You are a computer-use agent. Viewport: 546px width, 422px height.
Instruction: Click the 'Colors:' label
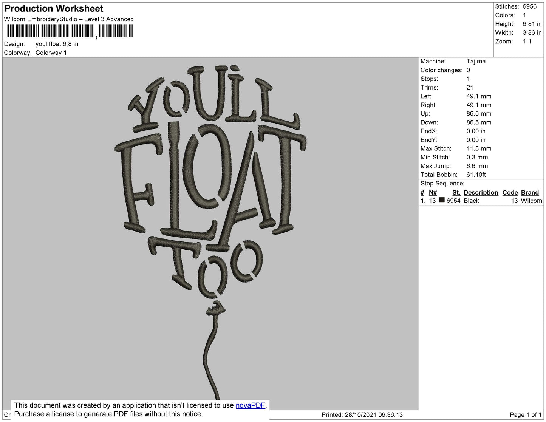coord(505,15)
